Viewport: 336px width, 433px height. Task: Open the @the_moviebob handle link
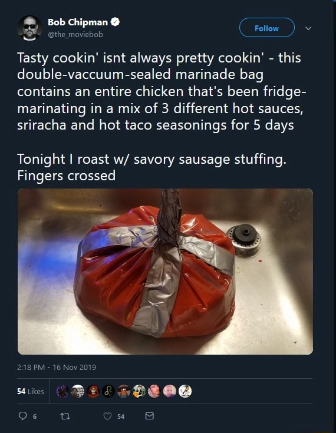point(75,35)
